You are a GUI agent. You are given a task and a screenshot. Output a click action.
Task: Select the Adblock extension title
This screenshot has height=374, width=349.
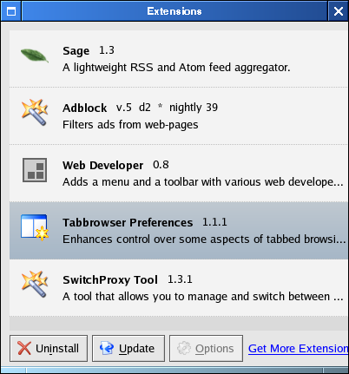(x=84, y=108)
